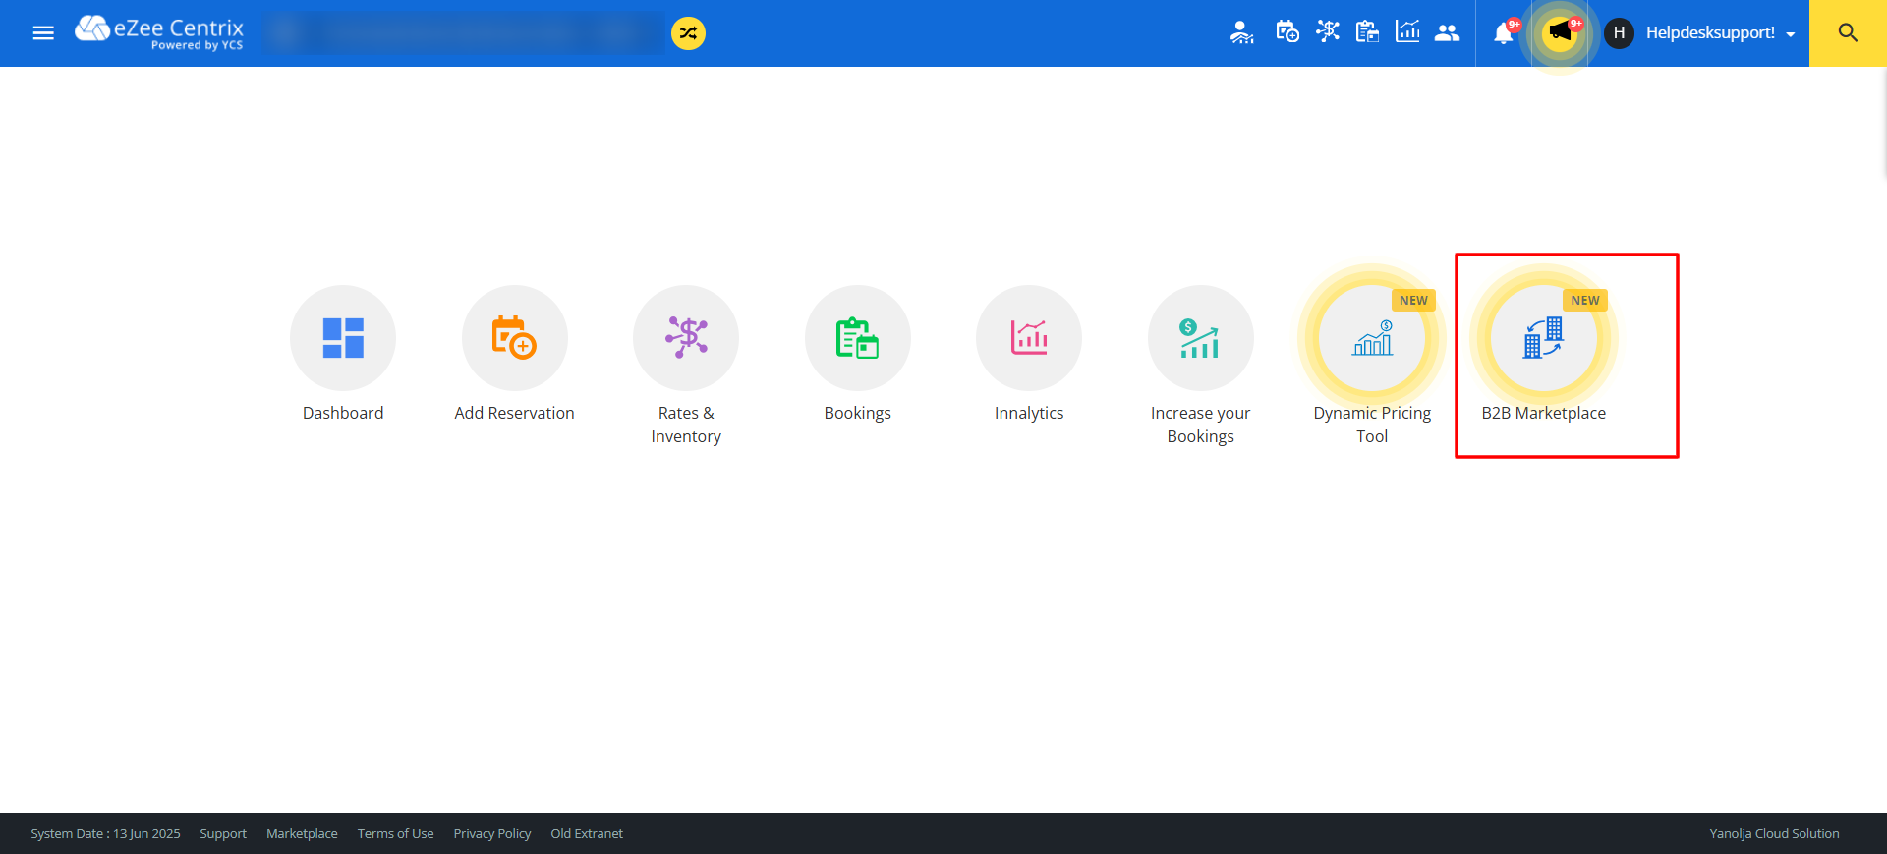Click the eZee Centrix logo
Image resolution: width=1887 pixels, height=854 pixels.
159,32
